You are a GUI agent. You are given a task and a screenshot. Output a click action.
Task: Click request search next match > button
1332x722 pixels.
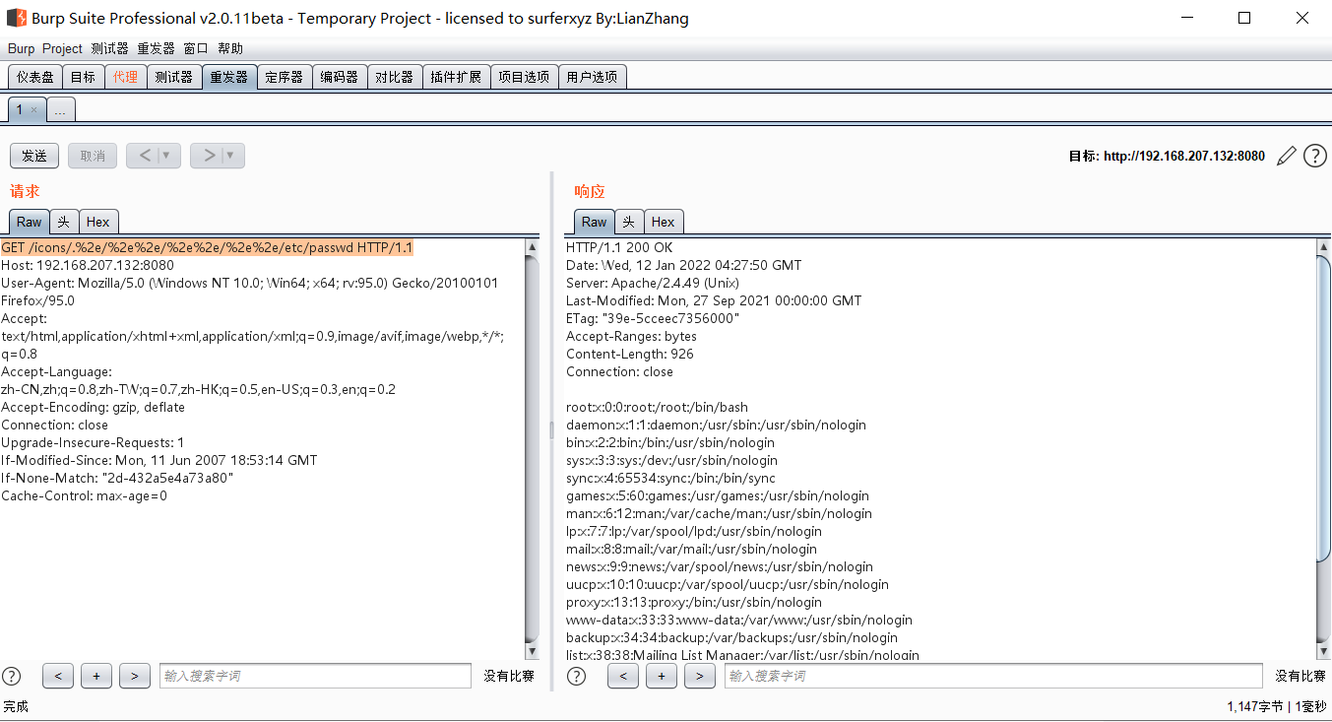[x=134, y=676]
